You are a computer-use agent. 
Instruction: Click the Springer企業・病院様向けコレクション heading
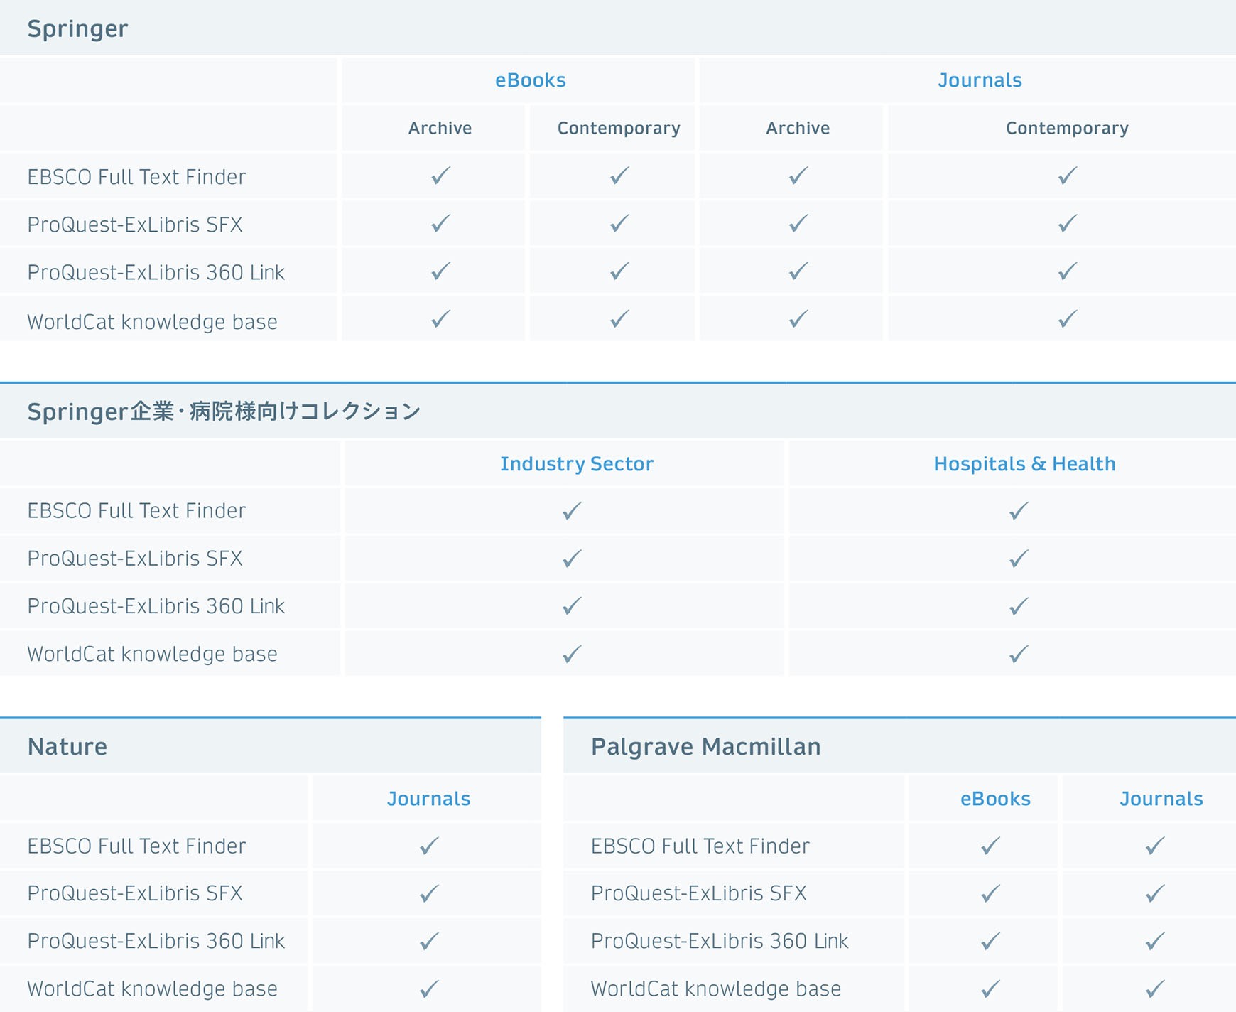tap(224, 411)
